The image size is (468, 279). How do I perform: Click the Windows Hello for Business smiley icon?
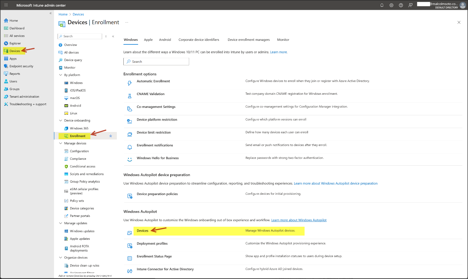(130, 160)
